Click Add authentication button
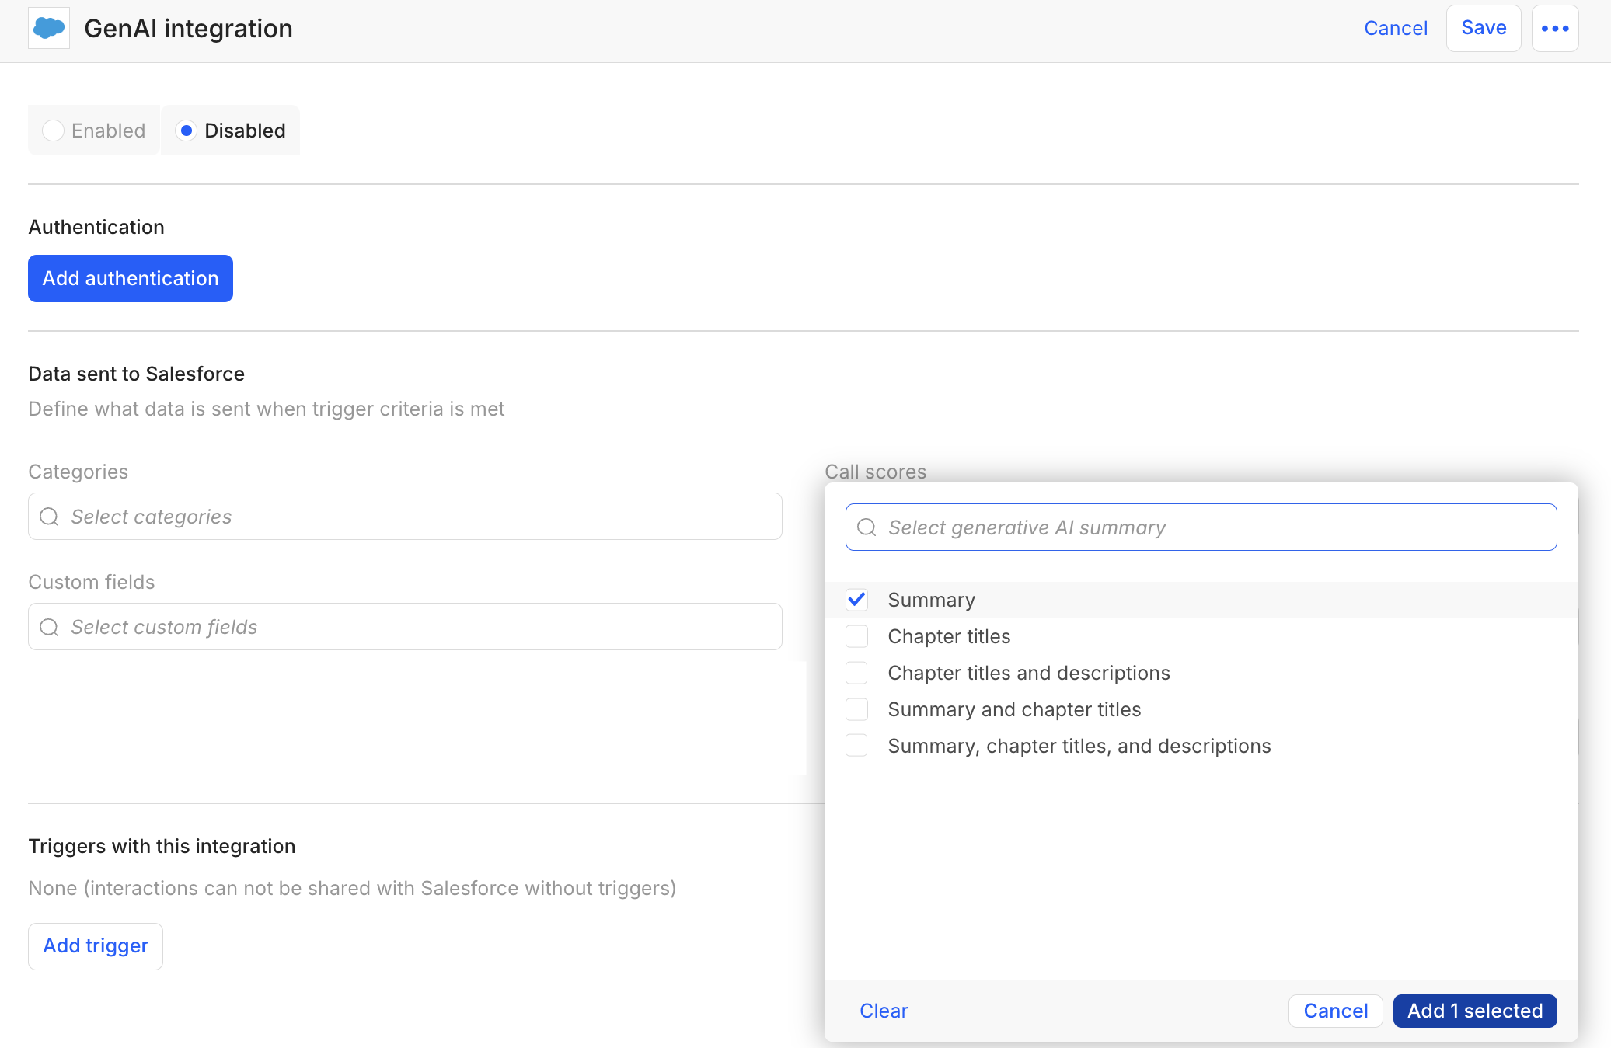This screenshot has height=1048, width=1611. [x=131, y=278]
